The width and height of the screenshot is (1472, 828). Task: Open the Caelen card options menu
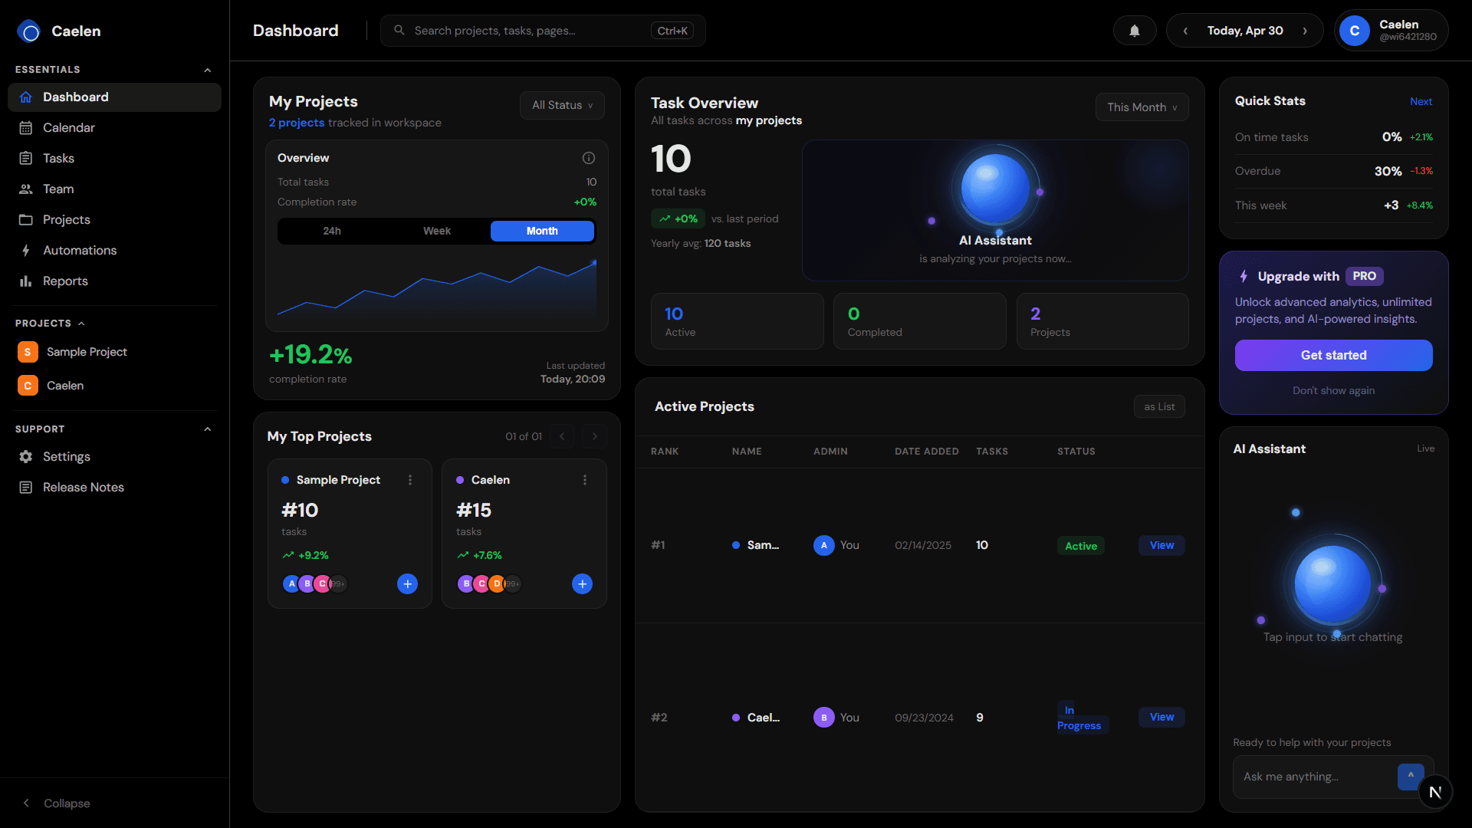[585, 480]
